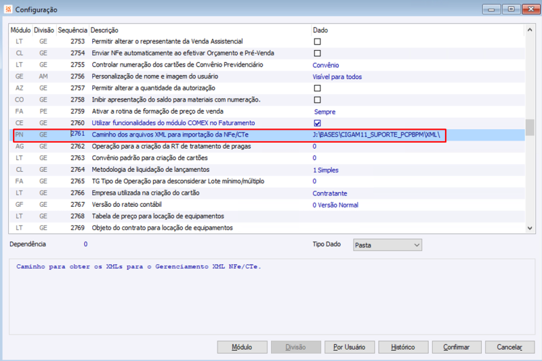Click the 'PN' module cell in row 2761
Image resolution: width=542 pixels, height=361 pixels.
click(x=19, y=135)
